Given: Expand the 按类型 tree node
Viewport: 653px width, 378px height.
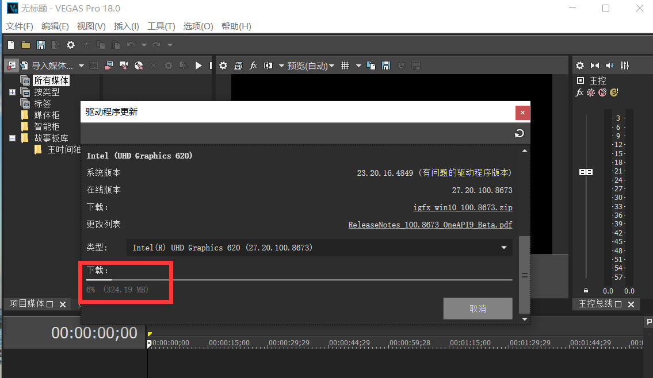Looking at the screenshot, I should (x=12, y=92).
